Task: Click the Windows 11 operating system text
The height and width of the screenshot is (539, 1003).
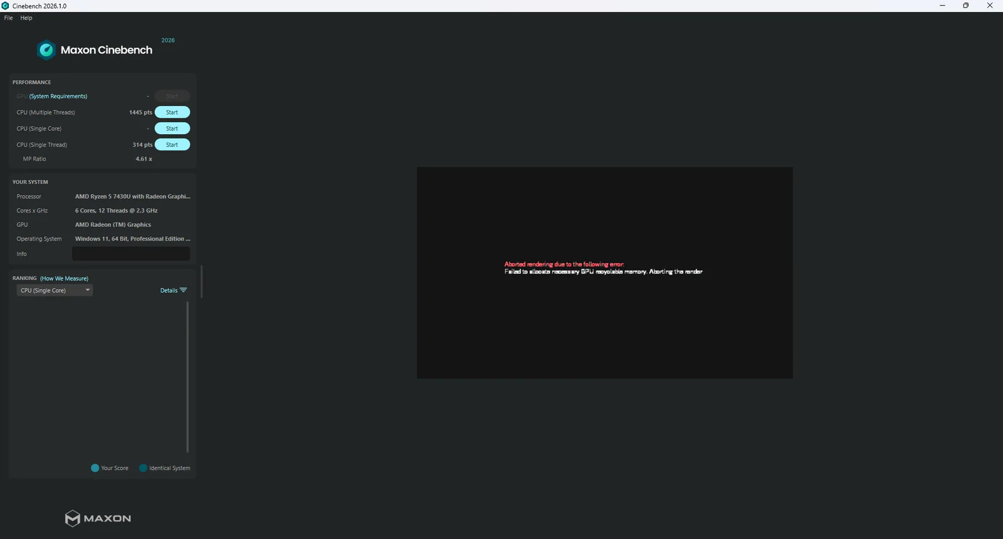Action: [x=132, y=239]
